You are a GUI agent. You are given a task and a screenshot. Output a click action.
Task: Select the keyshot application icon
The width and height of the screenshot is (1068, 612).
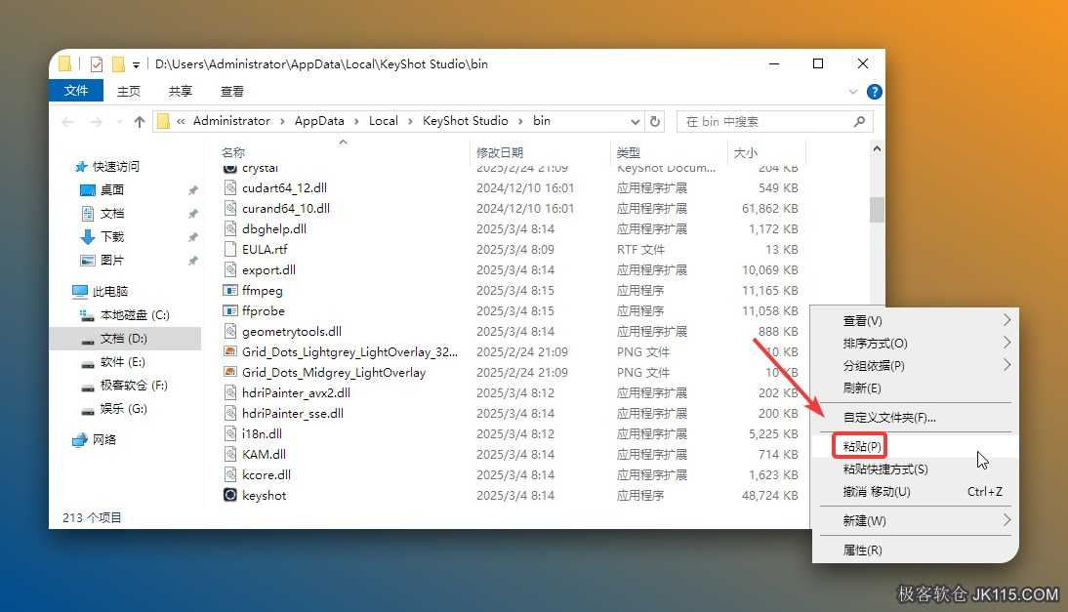tap(230, 495)
